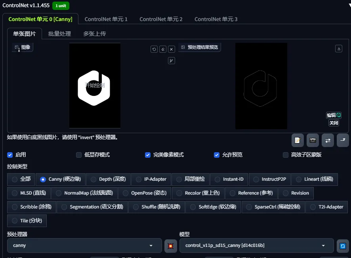Enable the 高效子区蒙版 checkbox
Screen dimensions: 351x258
286,155
